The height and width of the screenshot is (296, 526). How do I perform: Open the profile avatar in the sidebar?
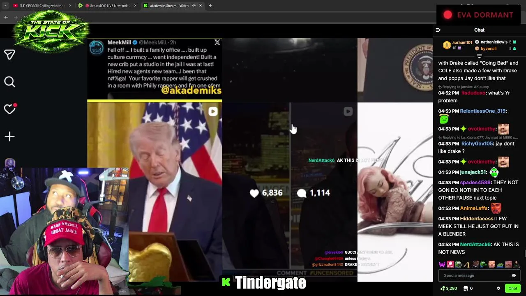point(9,163)
